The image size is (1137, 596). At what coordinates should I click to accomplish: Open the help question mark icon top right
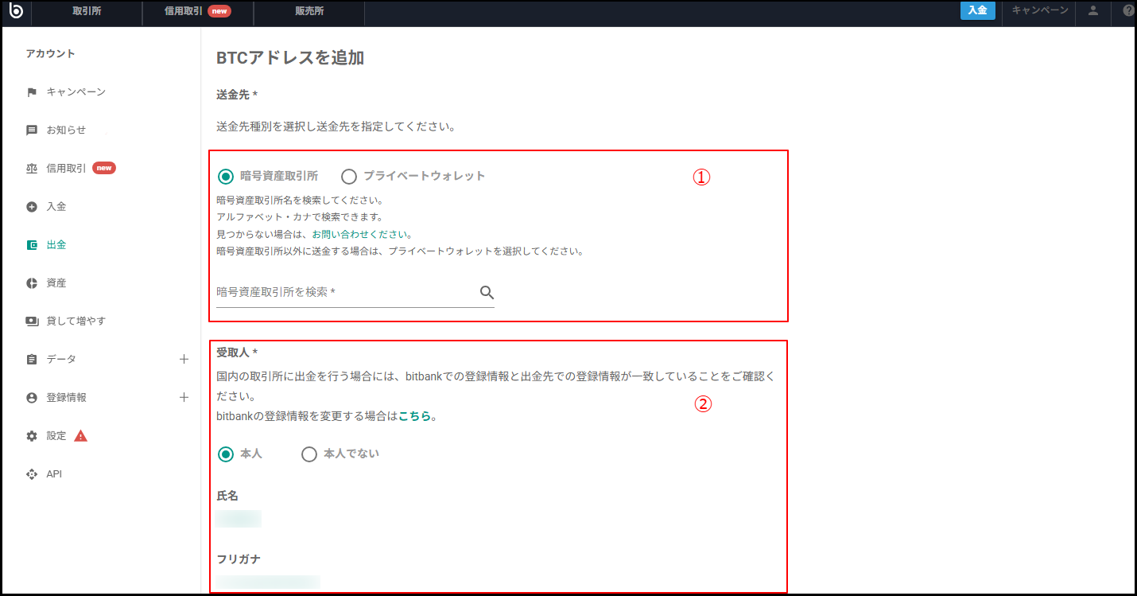pyautogui.click(x=1127, y=11)
